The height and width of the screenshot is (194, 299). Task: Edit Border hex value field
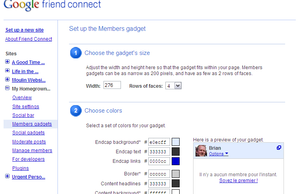point(159,174)
